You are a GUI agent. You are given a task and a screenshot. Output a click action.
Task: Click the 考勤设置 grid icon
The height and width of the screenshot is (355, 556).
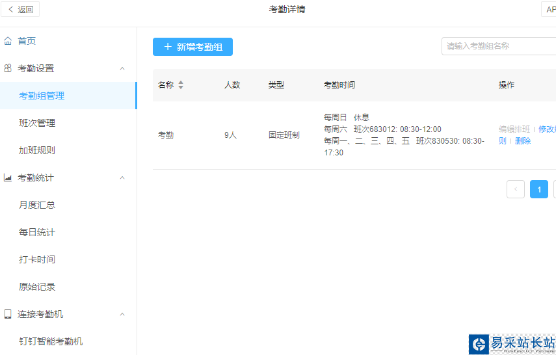coord(8,68)
